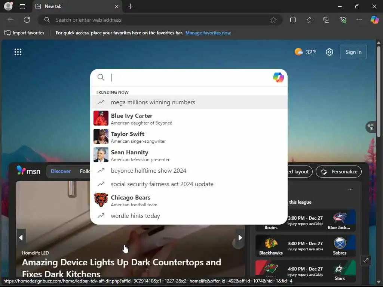Add this page to favorites star
Viewport: 383px width, 287px height.
(273, 20)
